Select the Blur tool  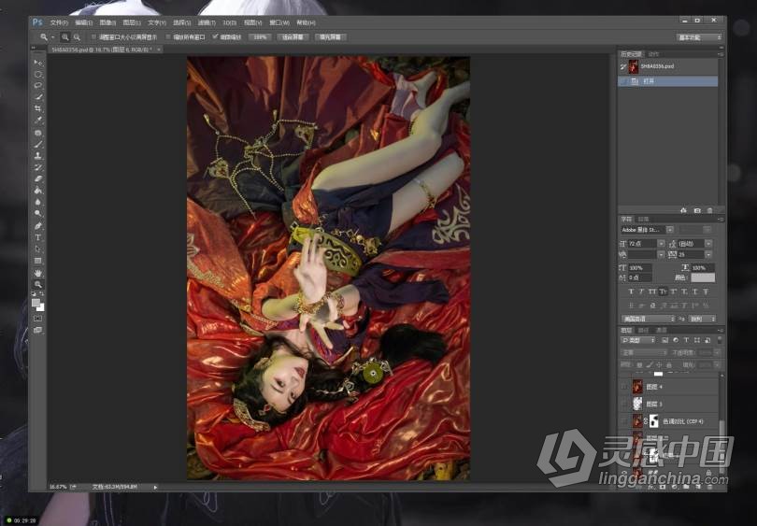(x=37, y=202)
